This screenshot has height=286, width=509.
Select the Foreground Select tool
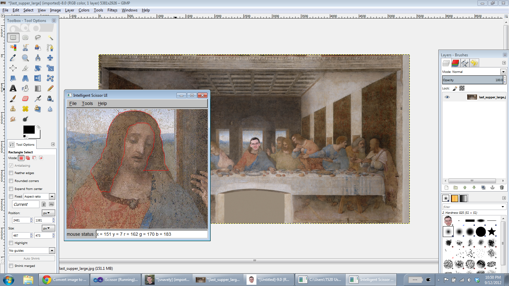38,48
